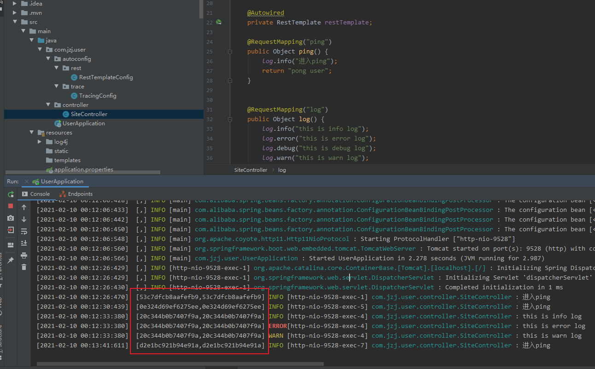
Task: Click the Exit icon with red arrow
Action: [x=11, y=230]
